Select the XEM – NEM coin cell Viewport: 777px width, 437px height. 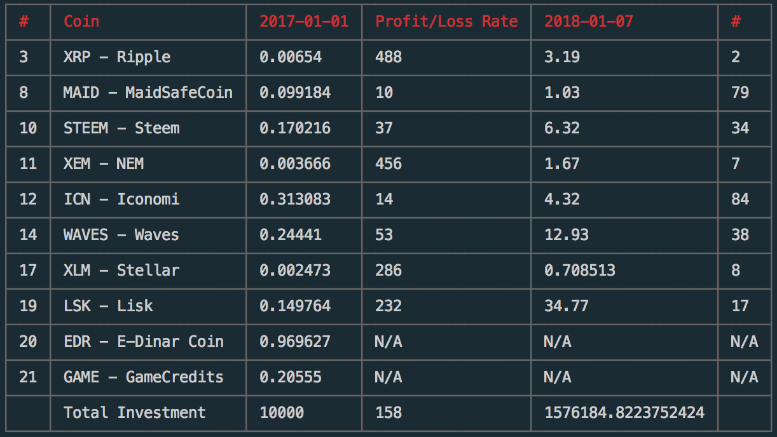[x=104, y=164]
